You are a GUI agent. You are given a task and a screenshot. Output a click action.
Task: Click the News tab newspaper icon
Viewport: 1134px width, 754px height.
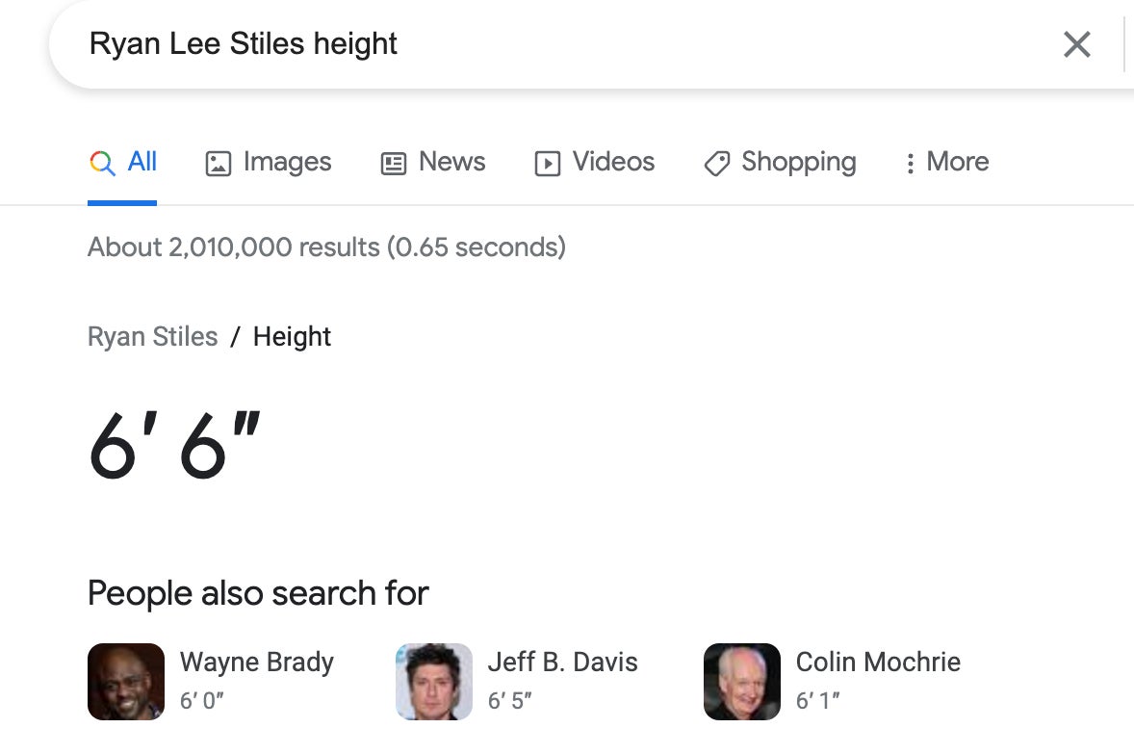click(394, 164)
